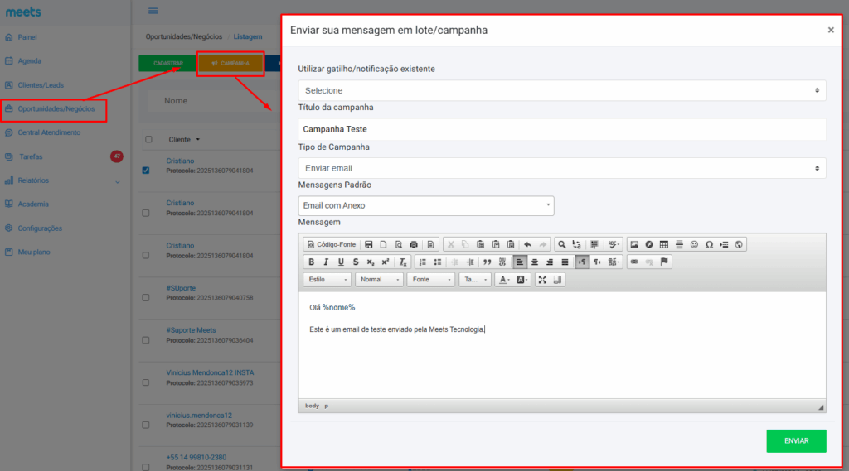Image resolution: width=849 pixels, height=471 pixels.
Task: Insert a table in the message
Action: pos(664,244)
